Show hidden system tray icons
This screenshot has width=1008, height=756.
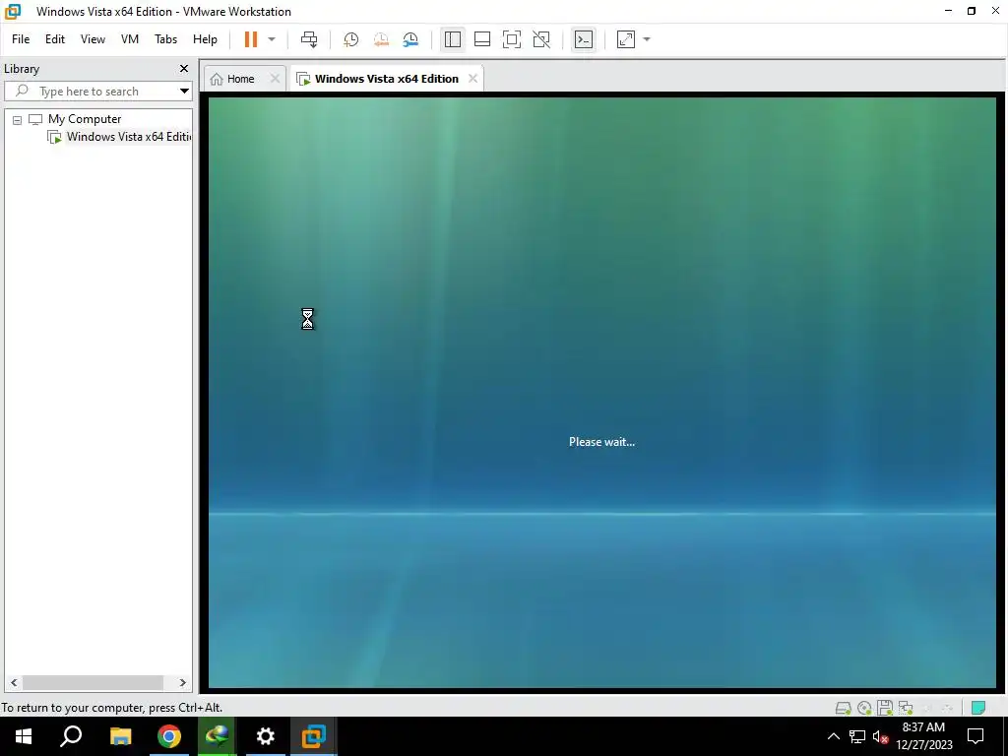coord(833,736)
